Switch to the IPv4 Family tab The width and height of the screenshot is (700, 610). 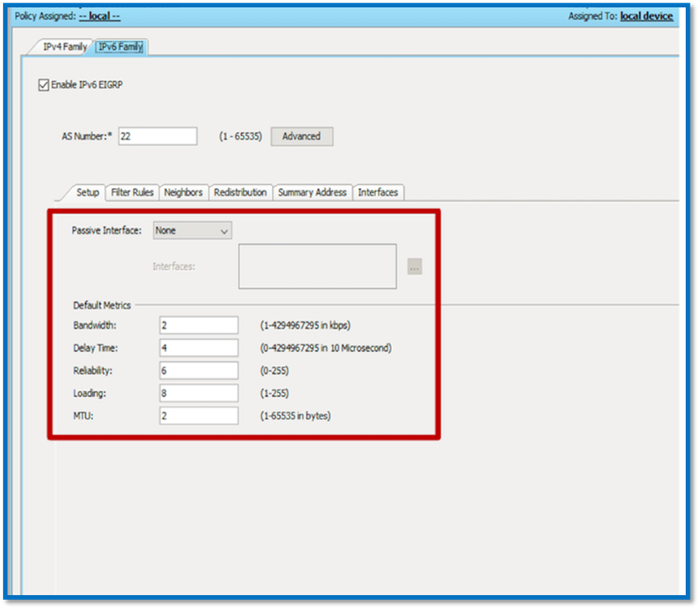pos(65,47)
